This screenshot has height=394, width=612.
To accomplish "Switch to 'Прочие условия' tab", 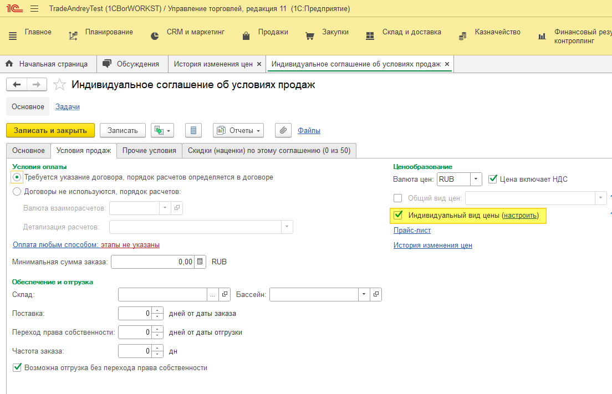I will (149, 150).
